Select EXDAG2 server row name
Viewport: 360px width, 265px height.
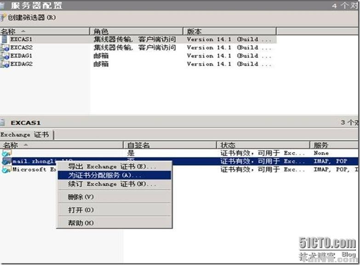click(21, 64)
